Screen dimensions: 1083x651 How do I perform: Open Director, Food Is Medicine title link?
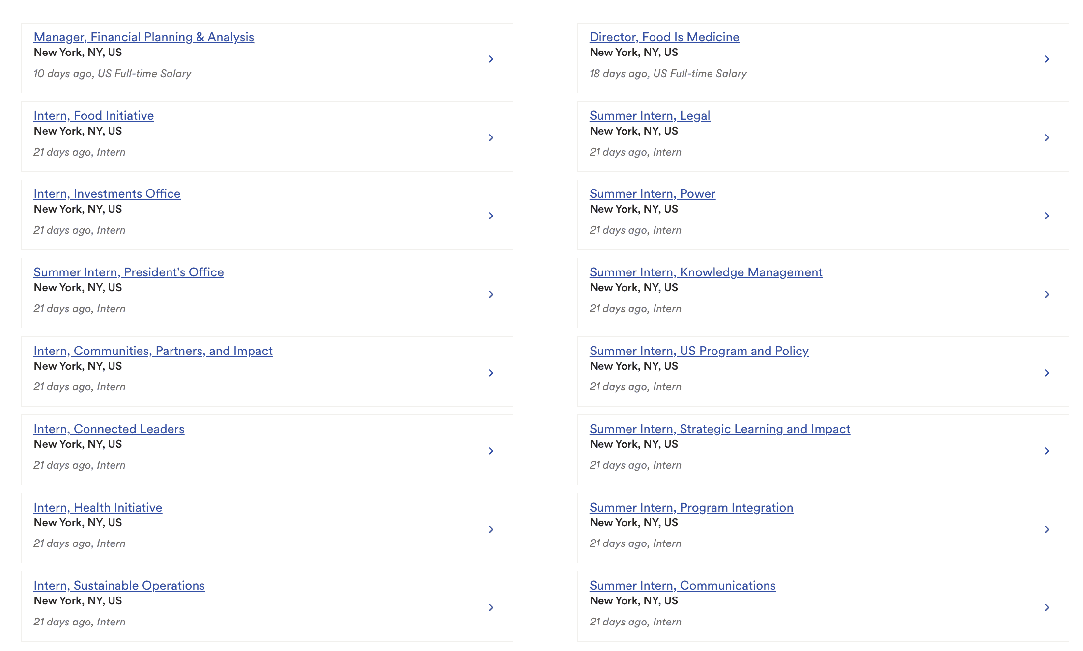click(x=664, y=37)
